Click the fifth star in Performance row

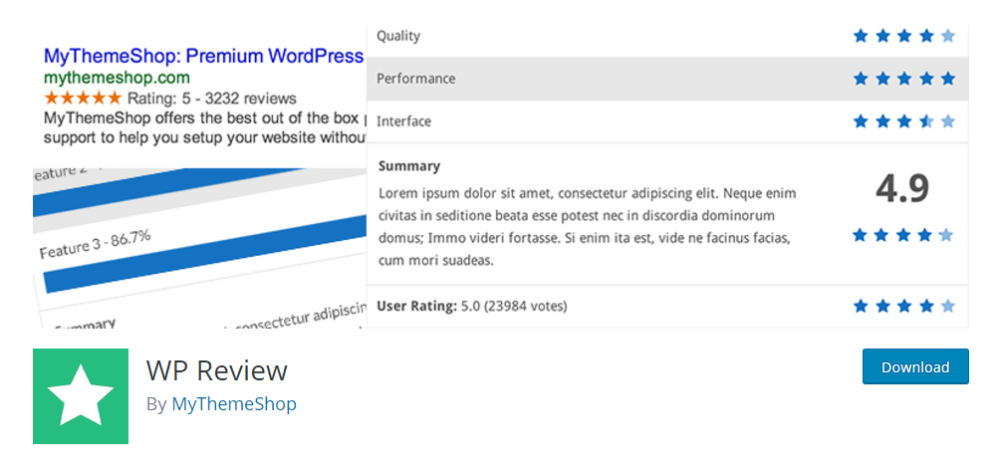click(x=948, y=79)
